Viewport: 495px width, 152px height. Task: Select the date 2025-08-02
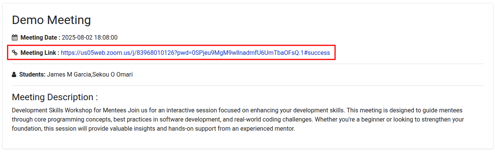coord(77,37)
